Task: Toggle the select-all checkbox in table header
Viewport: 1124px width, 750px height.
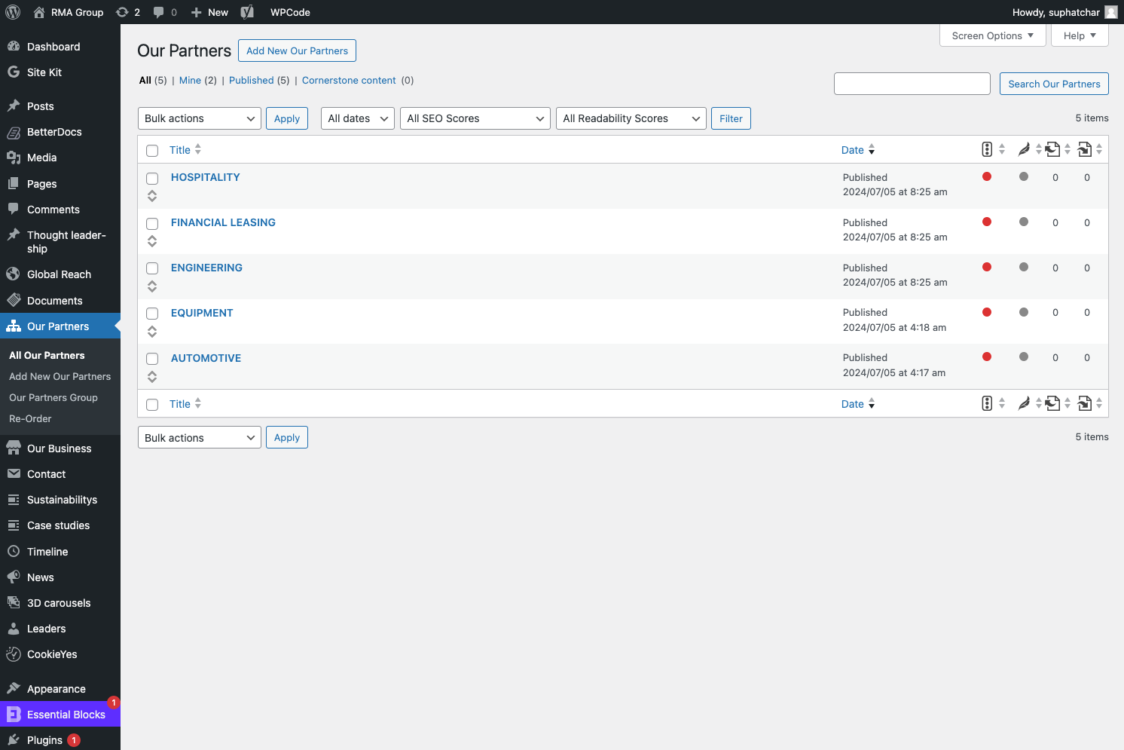Action: (152, 151)
